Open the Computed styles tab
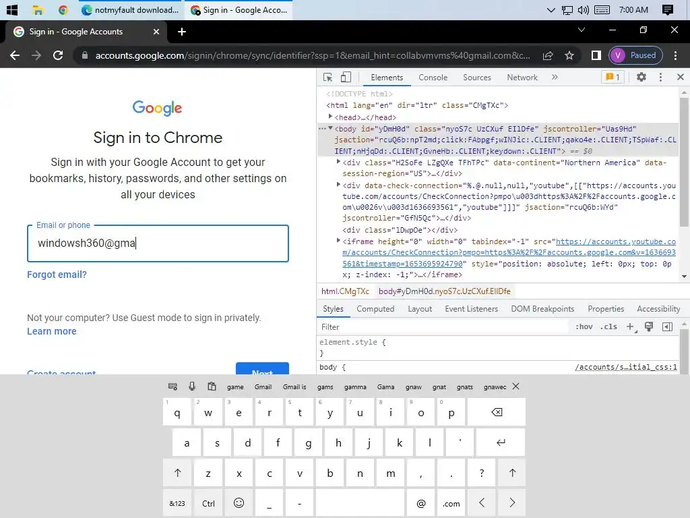This screenshot has height=518, width=690. click(375, 309)
